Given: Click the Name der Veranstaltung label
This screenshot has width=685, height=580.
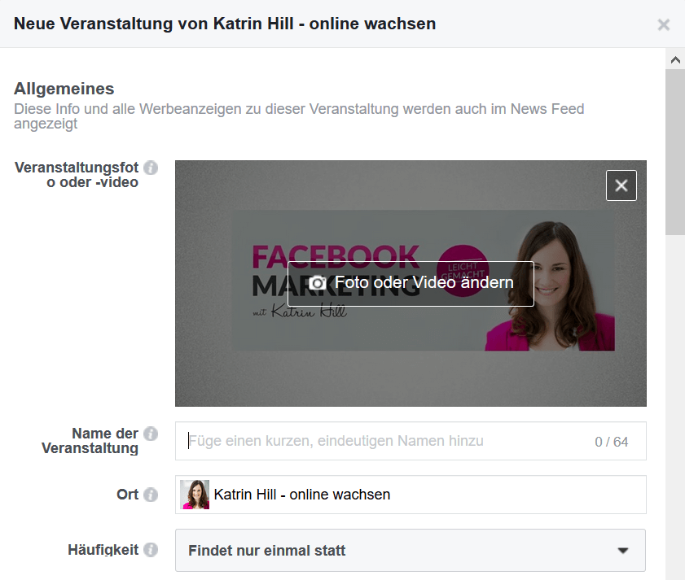Looking at the screenshot, I should (x=90, y=441).
